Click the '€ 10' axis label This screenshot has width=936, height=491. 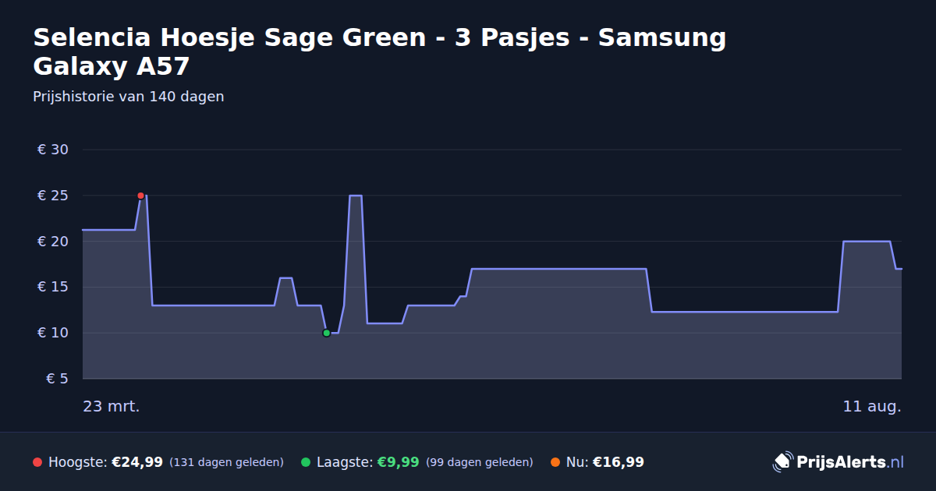pyautogui.click(x=53, y=333)
